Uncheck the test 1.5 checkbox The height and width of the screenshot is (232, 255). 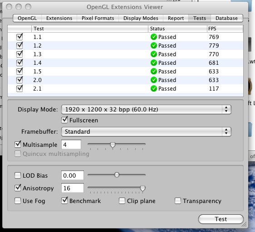[20, 71]
